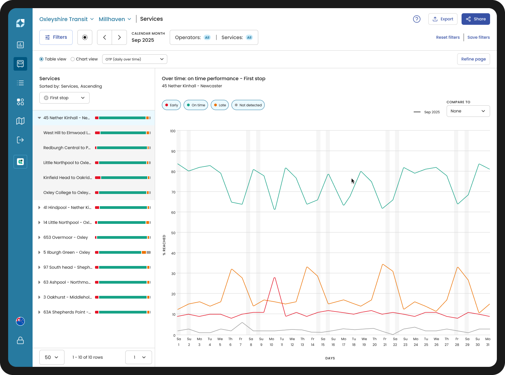Image resolution: width=505 pixels, height=375 pixels.
Task: Open OTP (daily over time) dropdown
Action: 135,59
